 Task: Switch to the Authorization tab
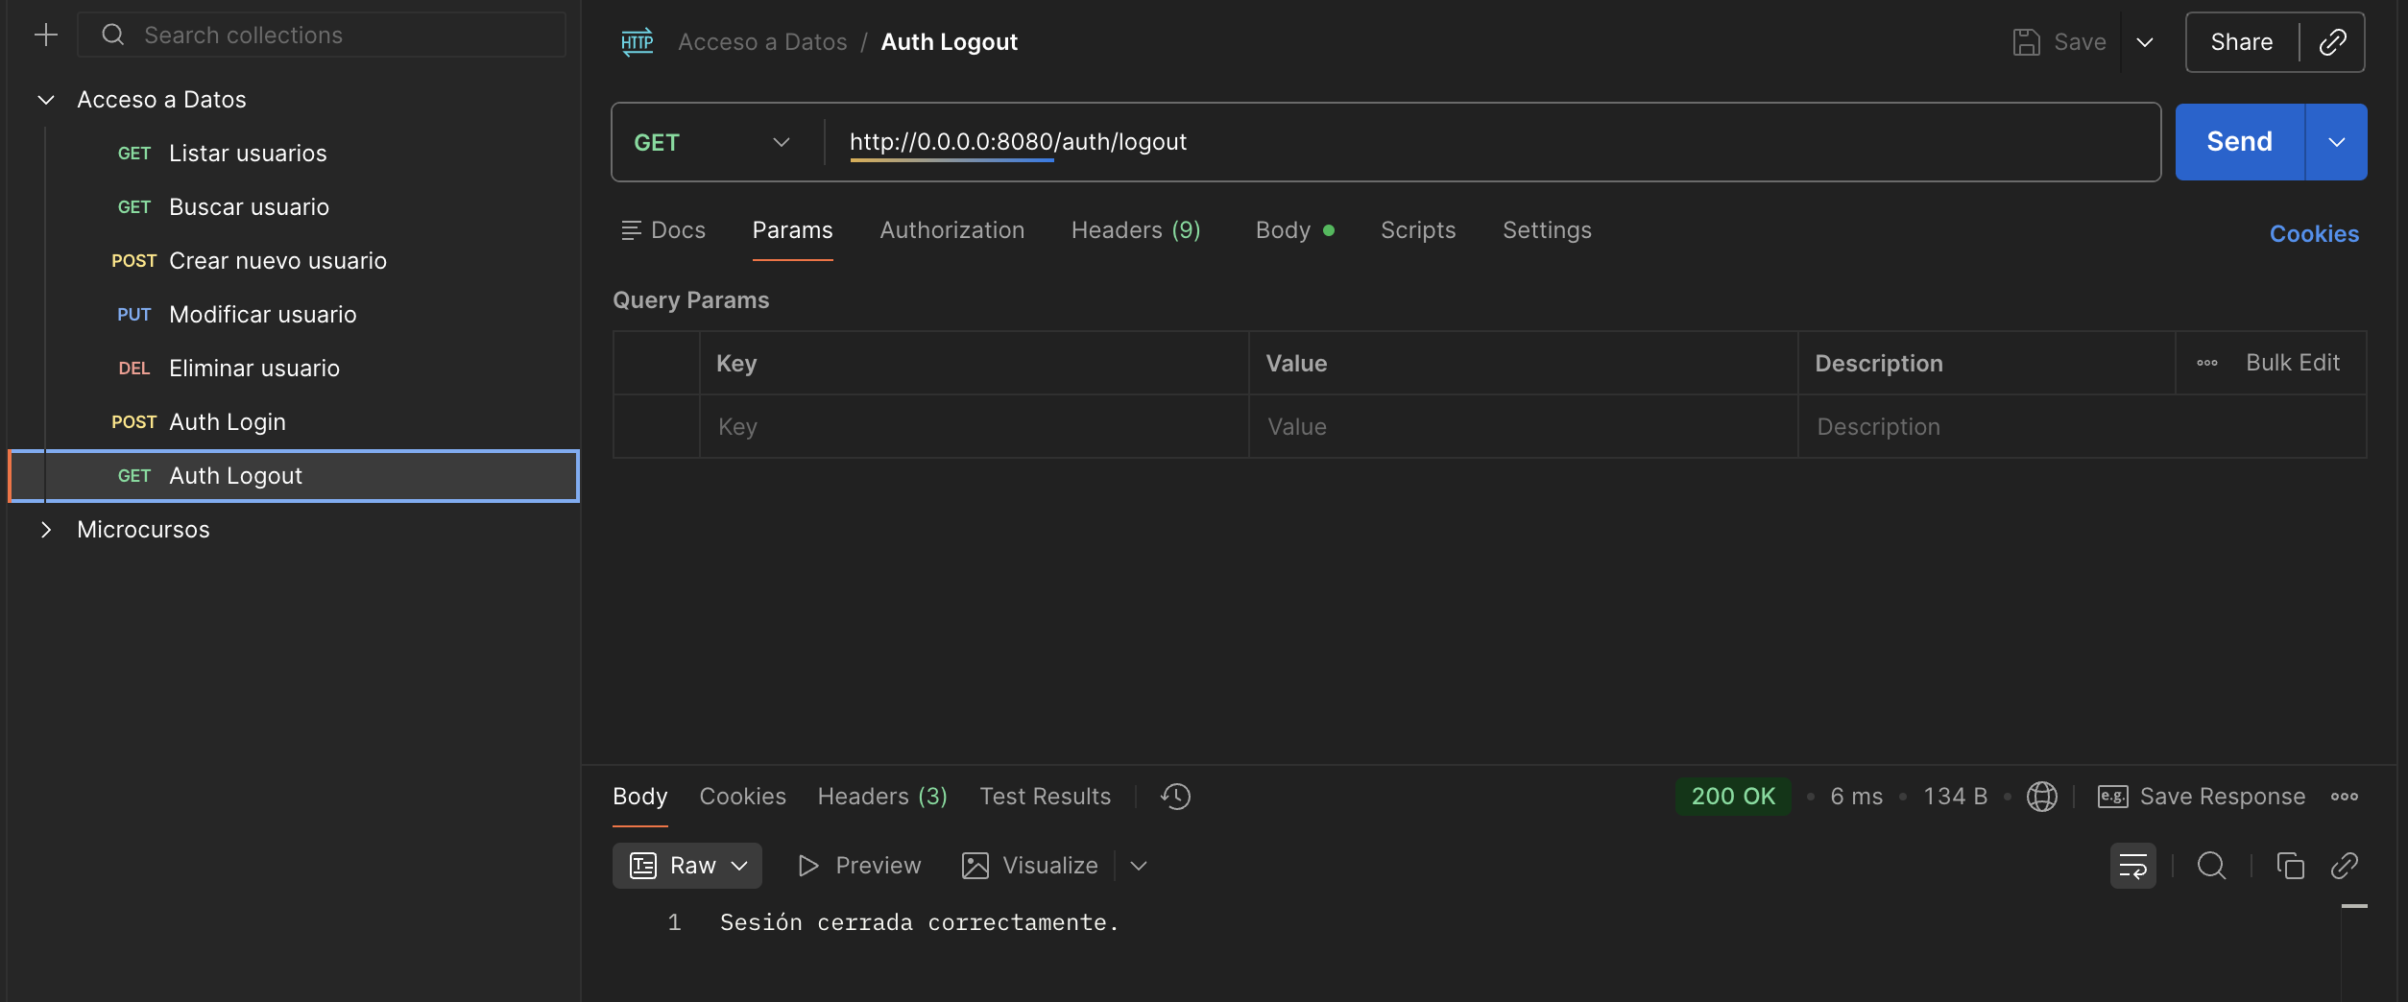coord(951,230)
